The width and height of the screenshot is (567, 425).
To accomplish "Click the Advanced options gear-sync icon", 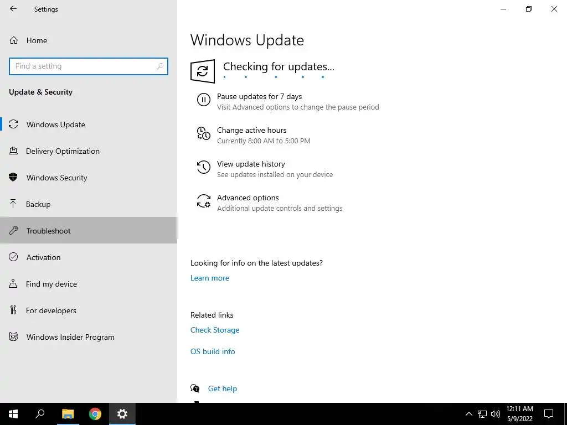I will tap(204, 201).
